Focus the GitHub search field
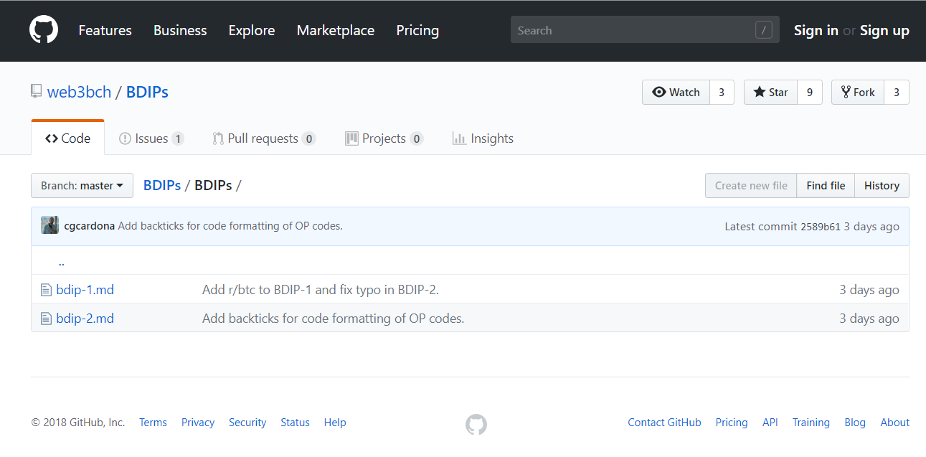Viewport: 926px width, 457px height. coord(645,30)
